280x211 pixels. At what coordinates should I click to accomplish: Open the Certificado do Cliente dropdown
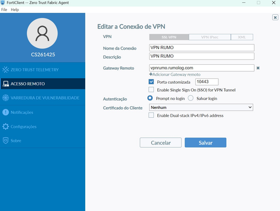coord(201,107)
